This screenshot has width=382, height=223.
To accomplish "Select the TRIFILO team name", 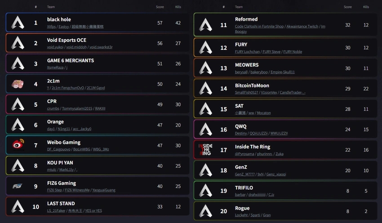I will 244,188.
